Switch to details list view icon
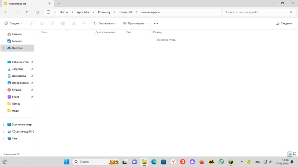Image resolution: width=298 pixels, height=167 pixels. [290, 154]
